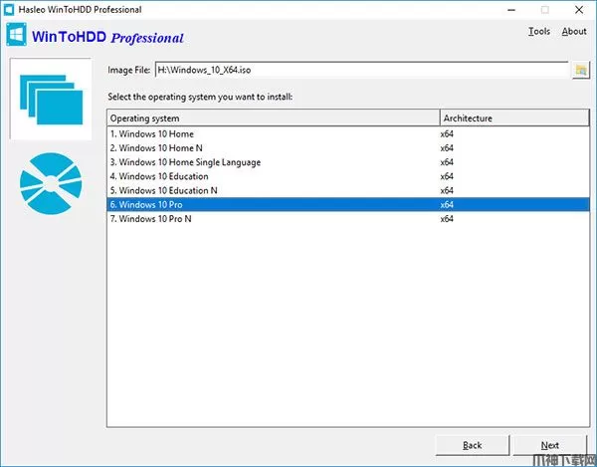Select 1. Windows 10 Home

tap(348, 134)
